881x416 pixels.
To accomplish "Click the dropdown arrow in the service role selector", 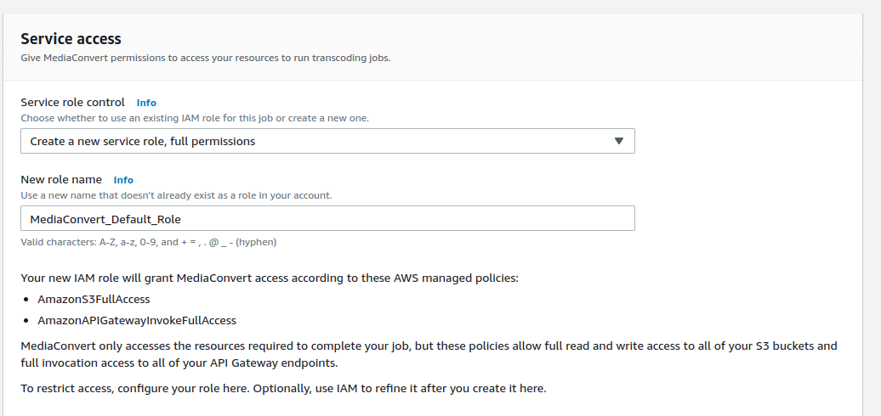I will tap(619, 141).
